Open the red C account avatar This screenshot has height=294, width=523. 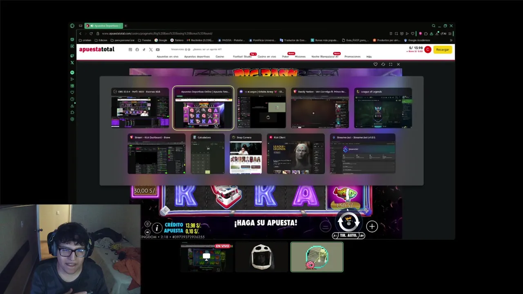point(427,49)
